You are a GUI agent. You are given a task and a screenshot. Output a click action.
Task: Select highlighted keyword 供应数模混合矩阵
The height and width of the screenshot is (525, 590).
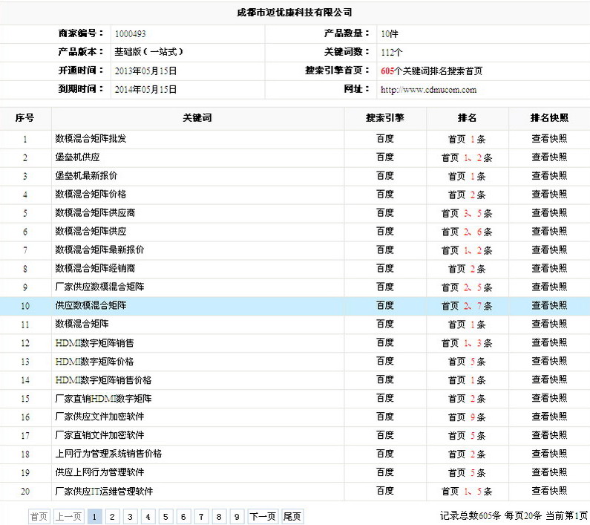(x=91, y=305)
